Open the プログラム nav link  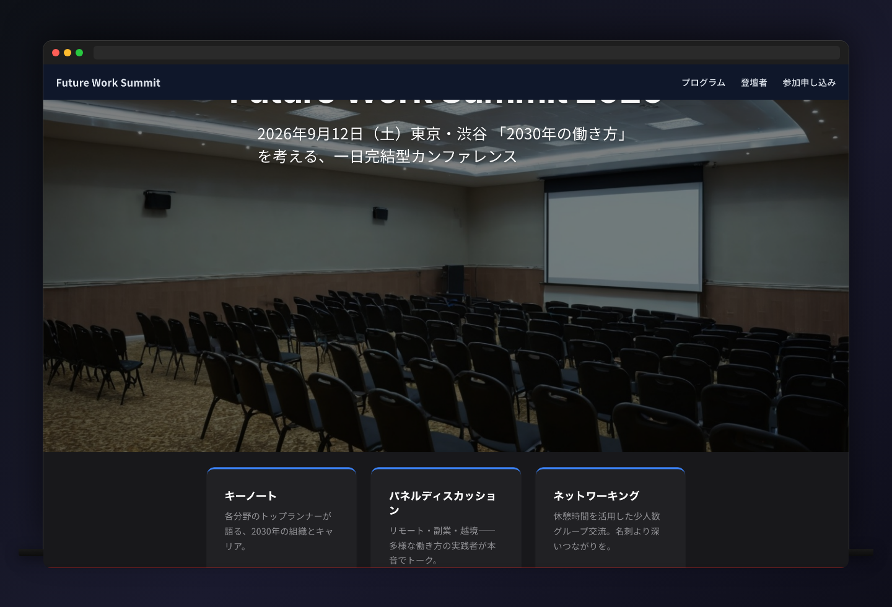[x=703, y=83]
